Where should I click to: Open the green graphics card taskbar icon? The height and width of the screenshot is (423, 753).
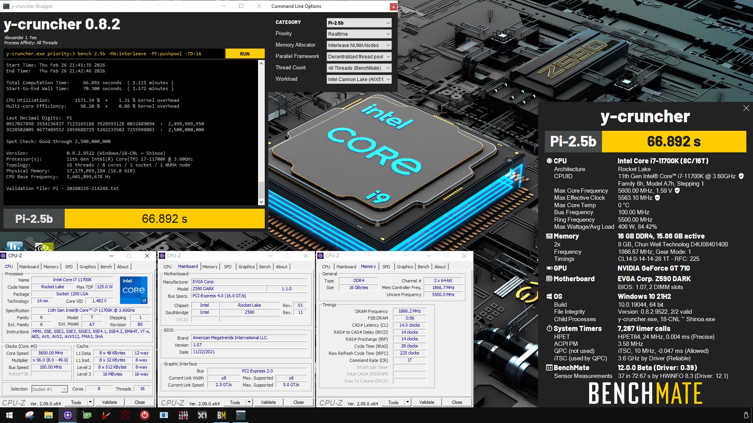tap(87, 415)
